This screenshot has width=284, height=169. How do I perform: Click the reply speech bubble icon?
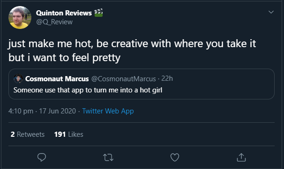pos(42,157)
